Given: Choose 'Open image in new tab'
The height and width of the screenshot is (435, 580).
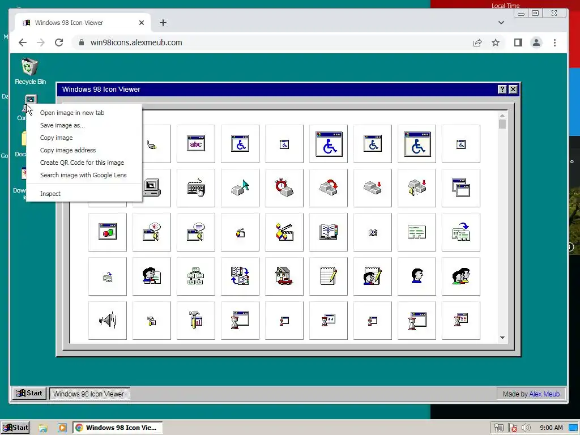Looking at the screenshot, I should [x=84, y=113].
